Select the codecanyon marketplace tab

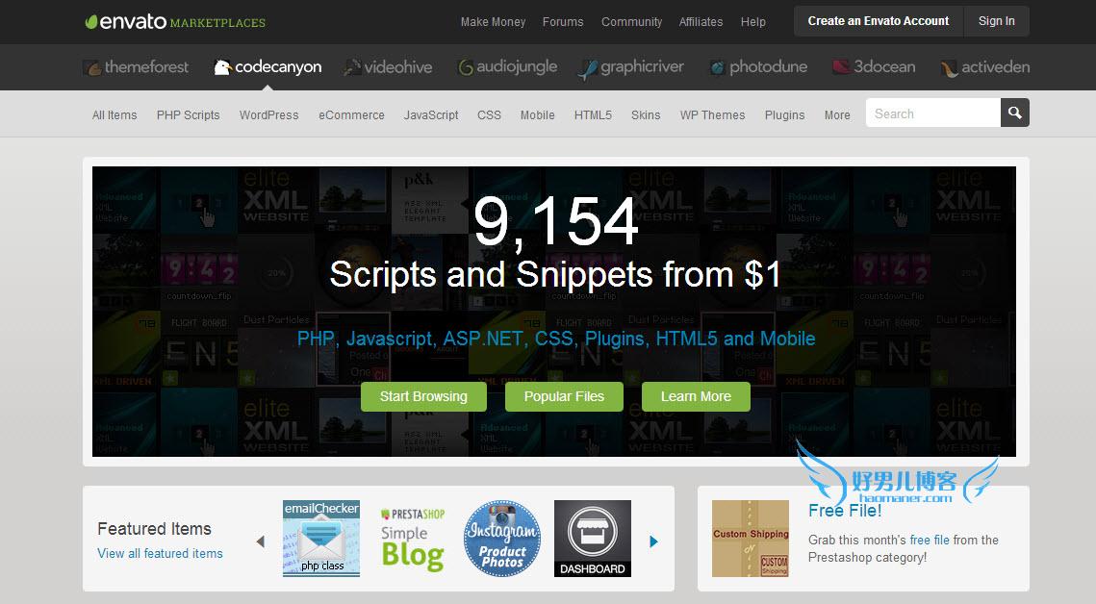tap(268, 67)
